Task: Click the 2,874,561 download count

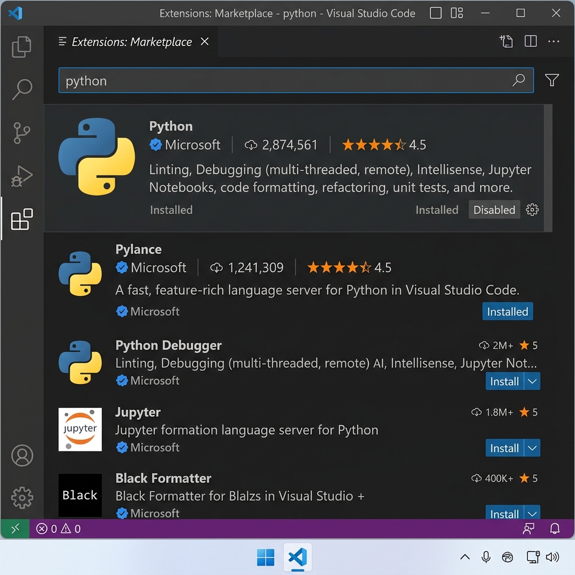Action: [x=281, y=145]
